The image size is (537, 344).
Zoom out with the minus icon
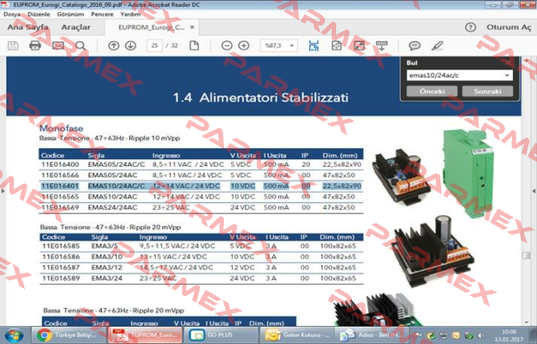pyautogui.click(x=227, y=46)
